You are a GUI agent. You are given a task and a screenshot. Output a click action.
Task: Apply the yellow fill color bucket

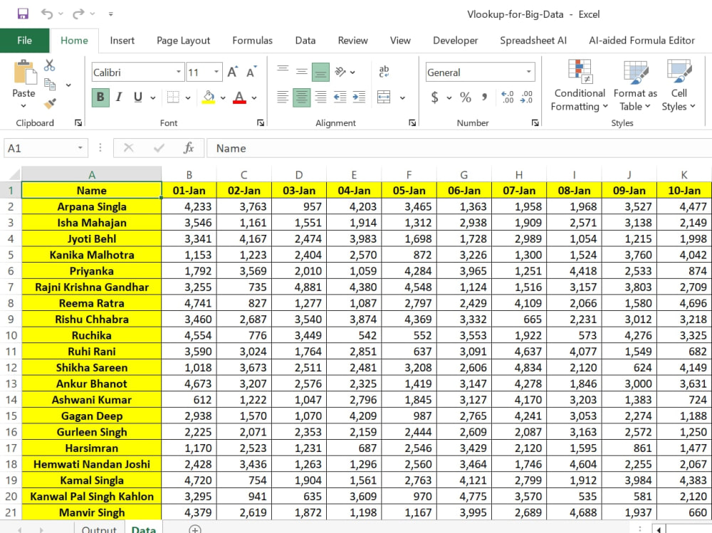[209, 97]
